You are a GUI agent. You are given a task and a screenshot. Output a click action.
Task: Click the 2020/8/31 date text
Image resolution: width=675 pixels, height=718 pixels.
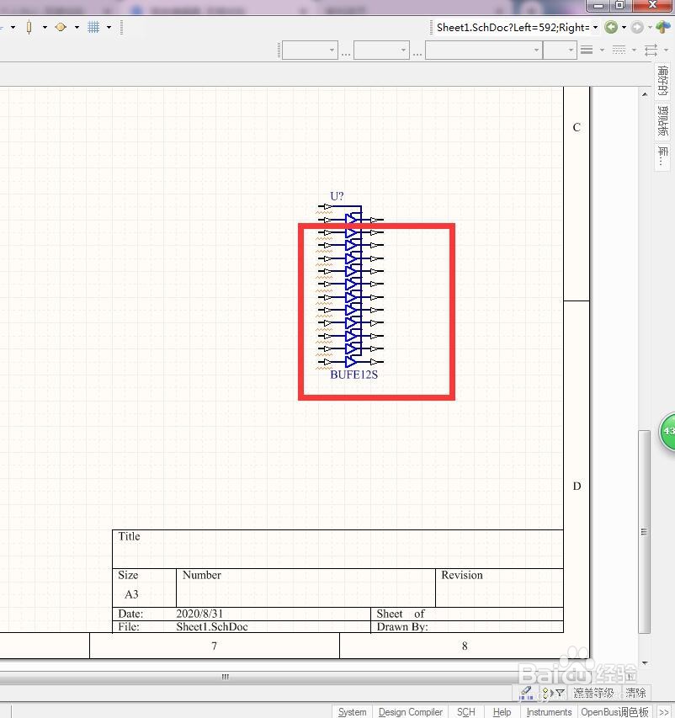point(199,614)
